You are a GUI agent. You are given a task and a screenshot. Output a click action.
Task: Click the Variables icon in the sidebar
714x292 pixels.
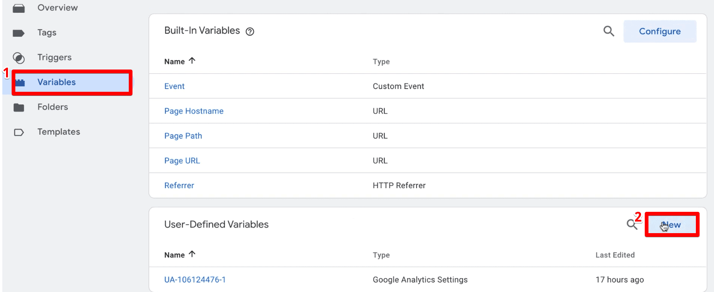point(20,82)
